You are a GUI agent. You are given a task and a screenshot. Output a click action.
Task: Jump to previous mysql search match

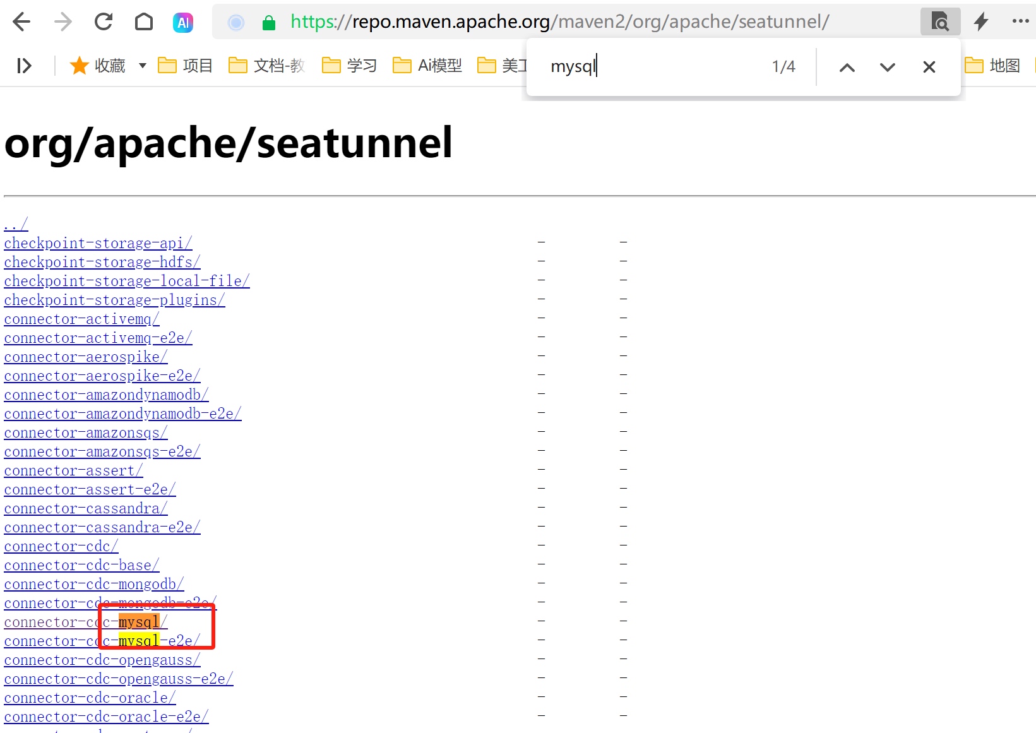pos(847,66)
